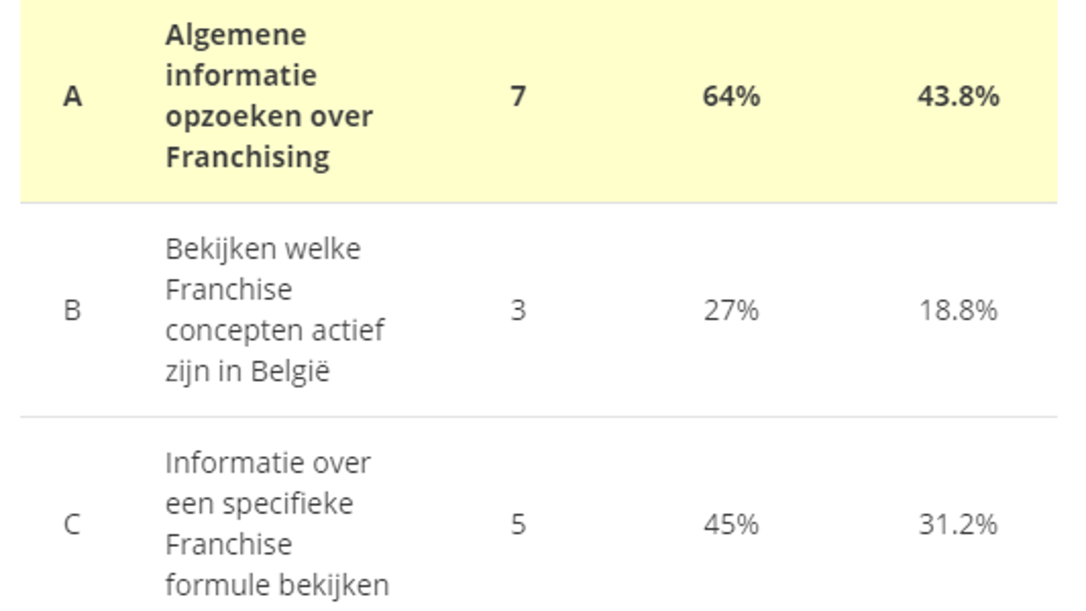Viewport: 1086px width, 611px height.
Task: Click the count 3 in row B
Action: 518,310
